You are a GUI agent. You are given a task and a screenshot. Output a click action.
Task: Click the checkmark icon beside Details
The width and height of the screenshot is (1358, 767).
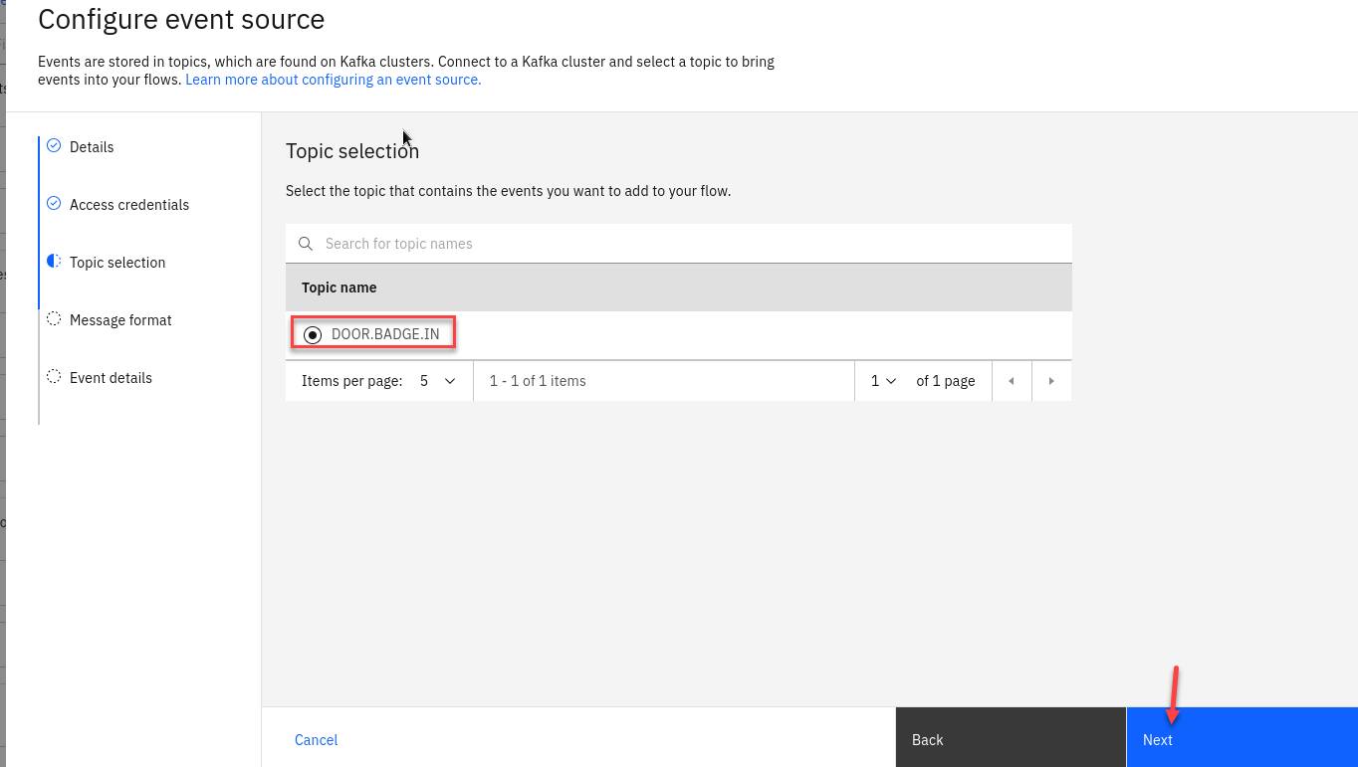point(54,145)
